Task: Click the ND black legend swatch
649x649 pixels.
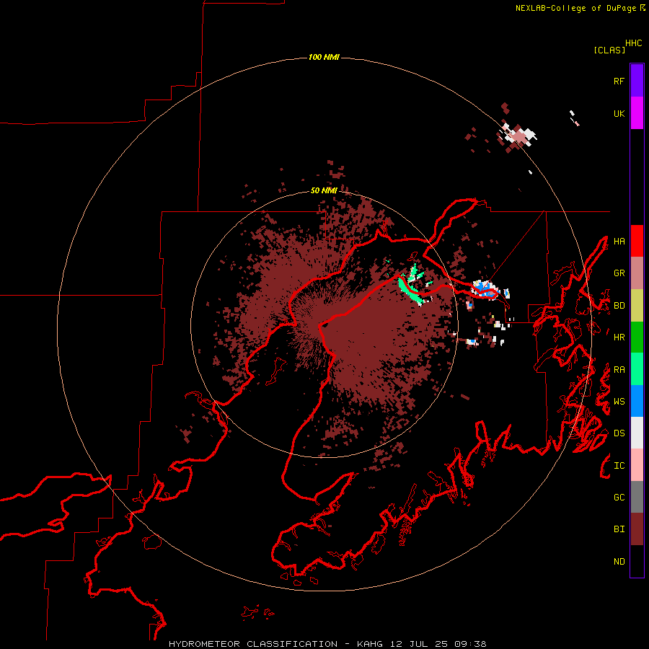Action: [x=637, y=561]
